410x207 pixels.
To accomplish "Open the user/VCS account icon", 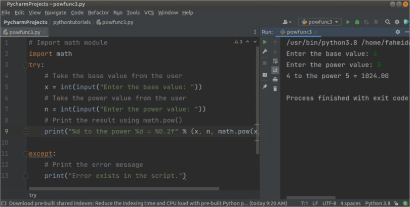I will pyautogui.click(x=286, y=22).
